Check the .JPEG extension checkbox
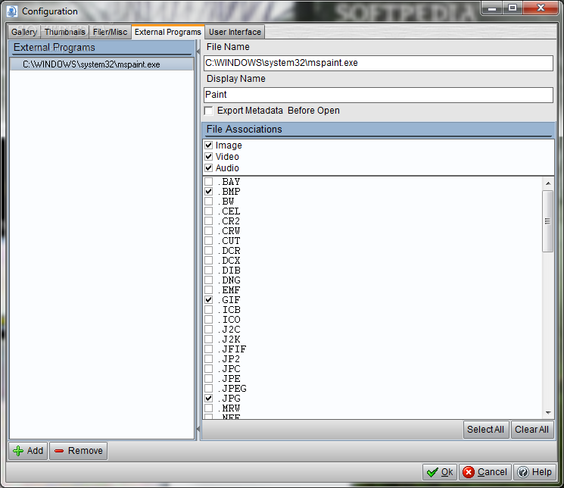564x488 pixels. pos(209,388)
